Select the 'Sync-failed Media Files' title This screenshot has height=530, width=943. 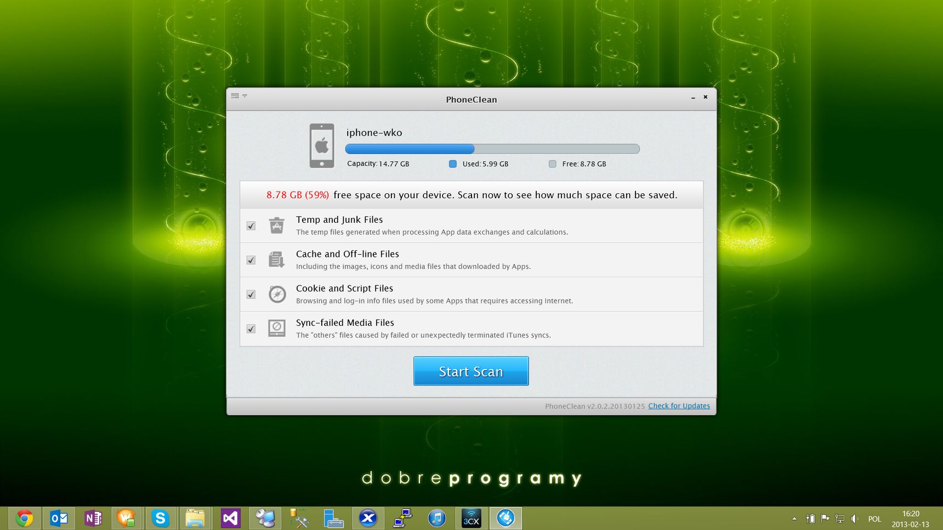pyautogui.click(x=345, y=323)
